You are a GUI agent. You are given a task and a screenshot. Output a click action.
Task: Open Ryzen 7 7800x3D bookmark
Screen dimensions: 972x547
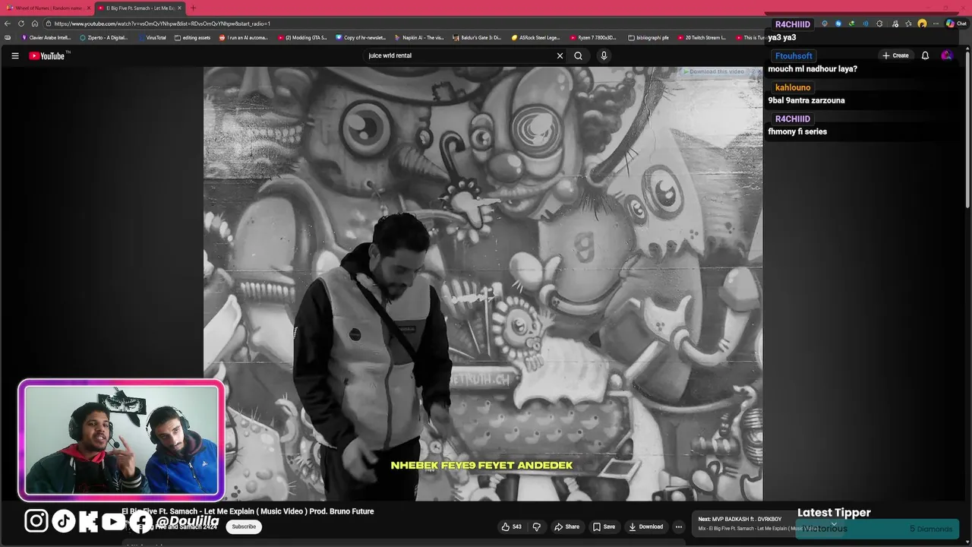pyautogui.click(x=594, y=37)
